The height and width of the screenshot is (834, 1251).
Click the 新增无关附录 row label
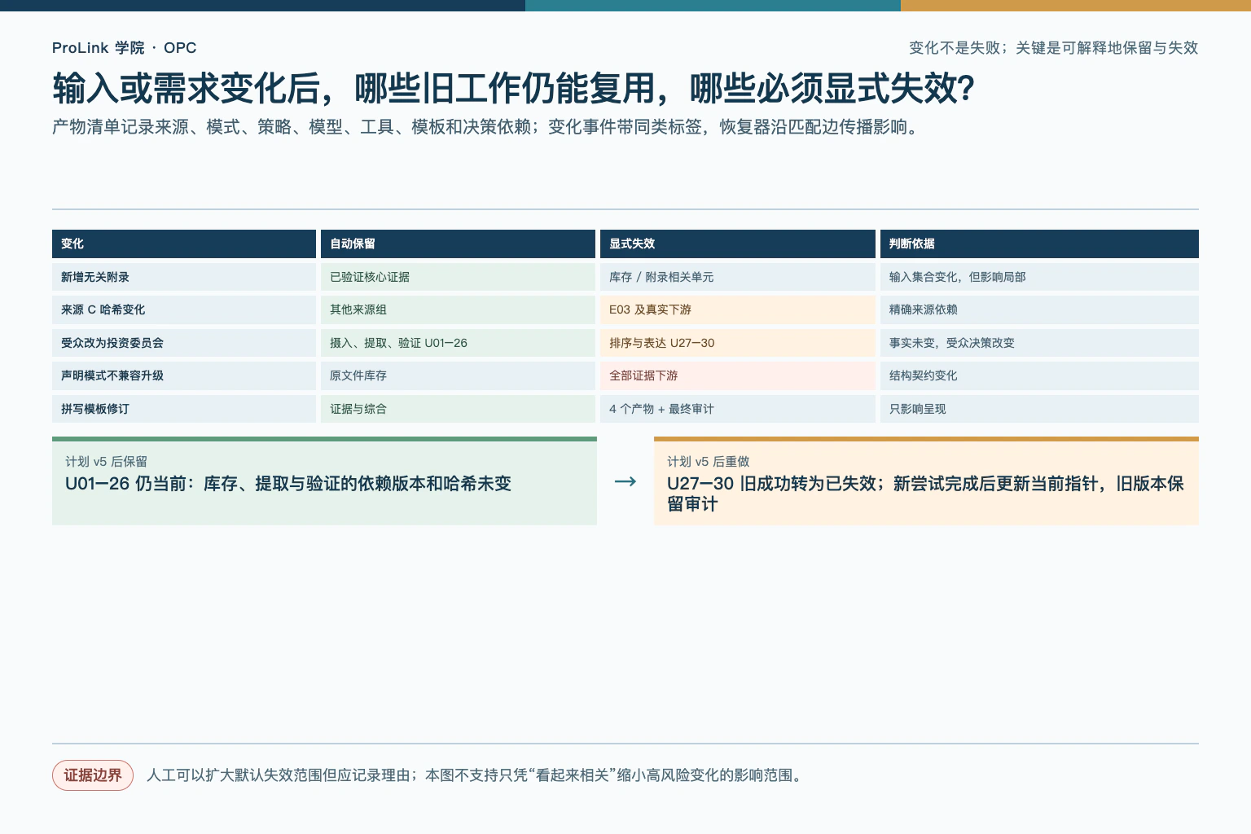point(184,277)
